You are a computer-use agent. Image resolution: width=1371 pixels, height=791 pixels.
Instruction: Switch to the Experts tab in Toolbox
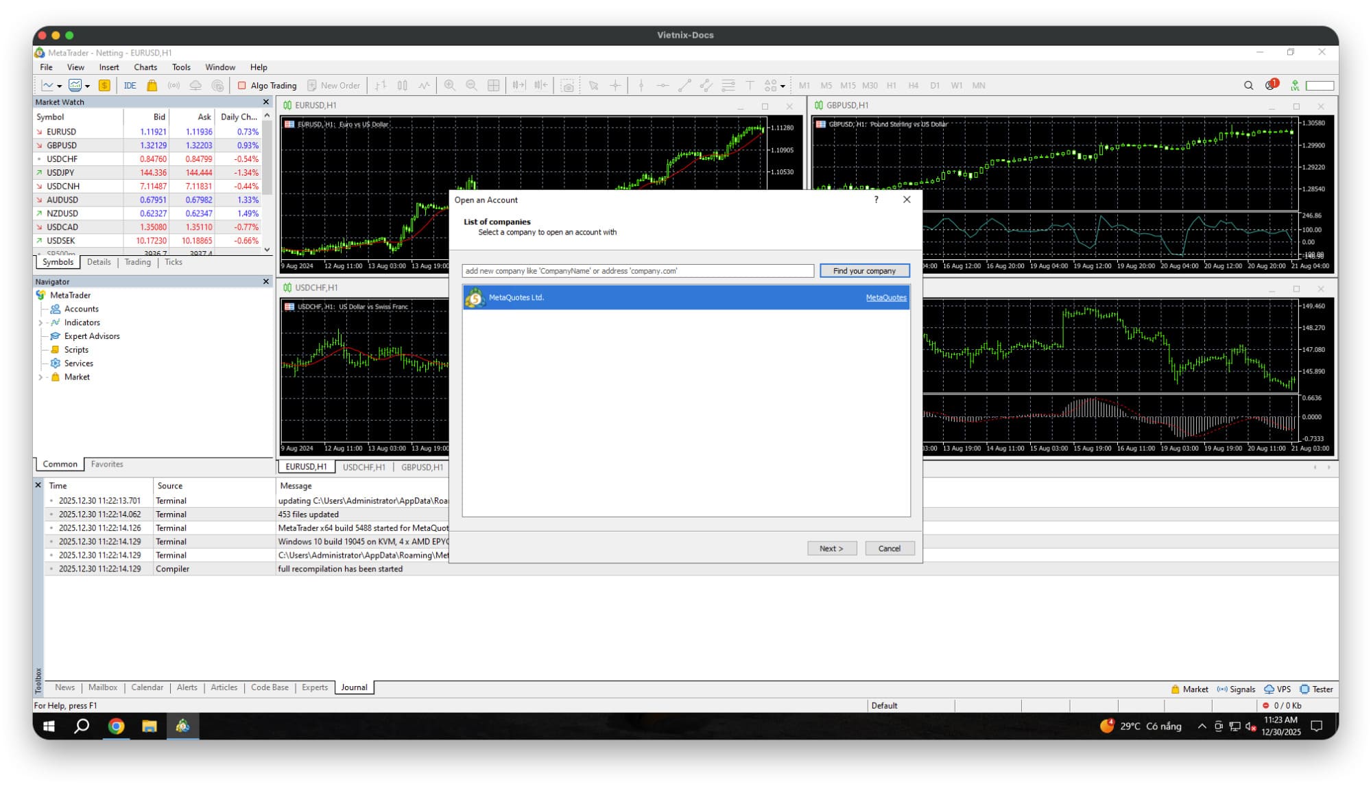315,687
